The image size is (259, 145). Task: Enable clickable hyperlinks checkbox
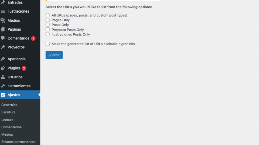(x=47, y=44)
